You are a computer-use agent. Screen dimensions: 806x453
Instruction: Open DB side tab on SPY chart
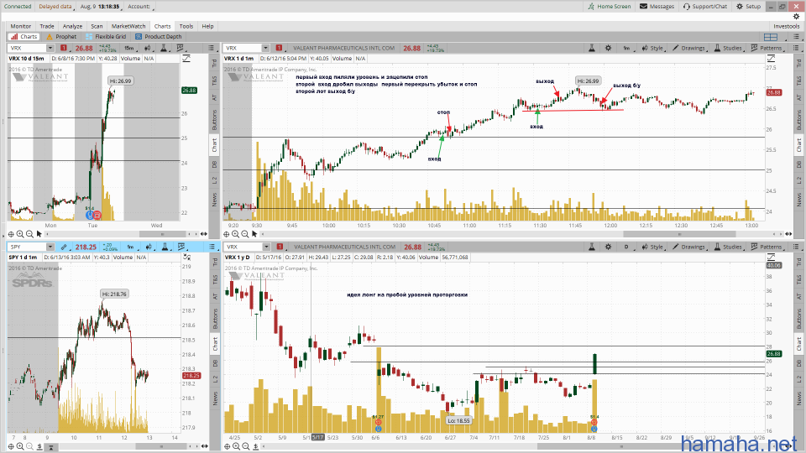tap(215, 363)
